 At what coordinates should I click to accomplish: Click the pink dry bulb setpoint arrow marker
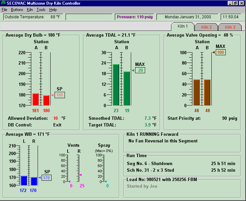[52, 95]
